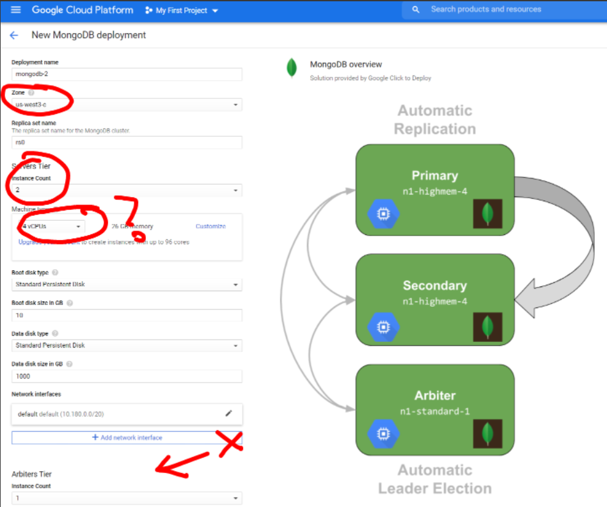Click Solution provided by Google Click to Deploy
The height and width of the screenshot is (507, 607).
pos(370,78)
